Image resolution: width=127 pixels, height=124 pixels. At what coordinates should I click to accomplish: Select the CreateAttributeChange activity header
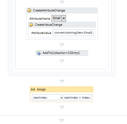coord(62,10)
